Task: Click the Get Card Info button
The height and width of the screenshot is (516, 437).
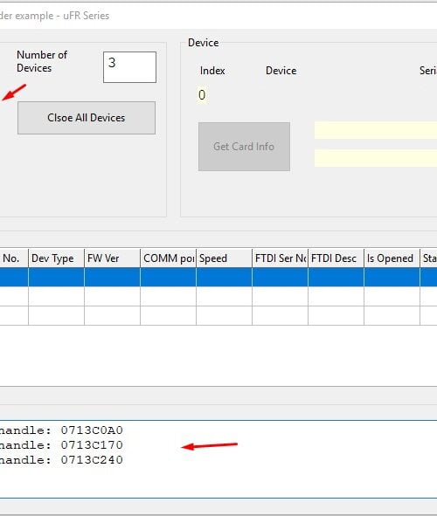Action: 244,147
